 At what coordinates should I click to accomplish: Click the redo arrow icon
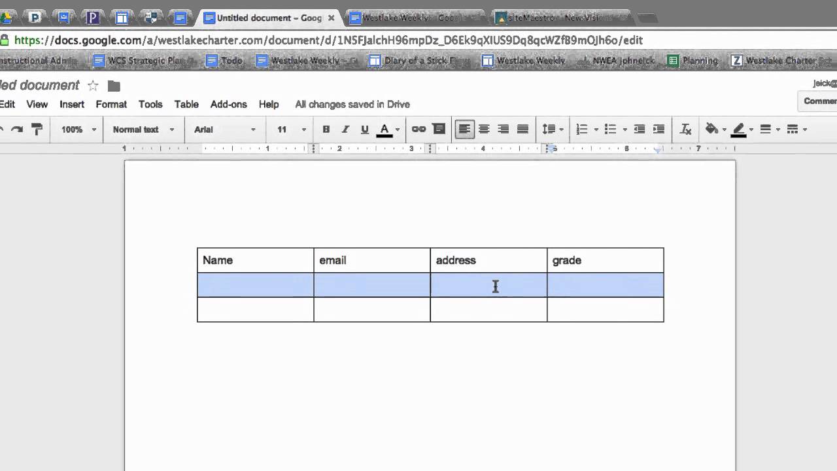(x=18, y=130)
